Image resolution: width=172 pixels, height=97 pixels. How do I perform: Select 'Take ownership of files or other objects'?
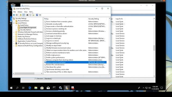point(75,72)
